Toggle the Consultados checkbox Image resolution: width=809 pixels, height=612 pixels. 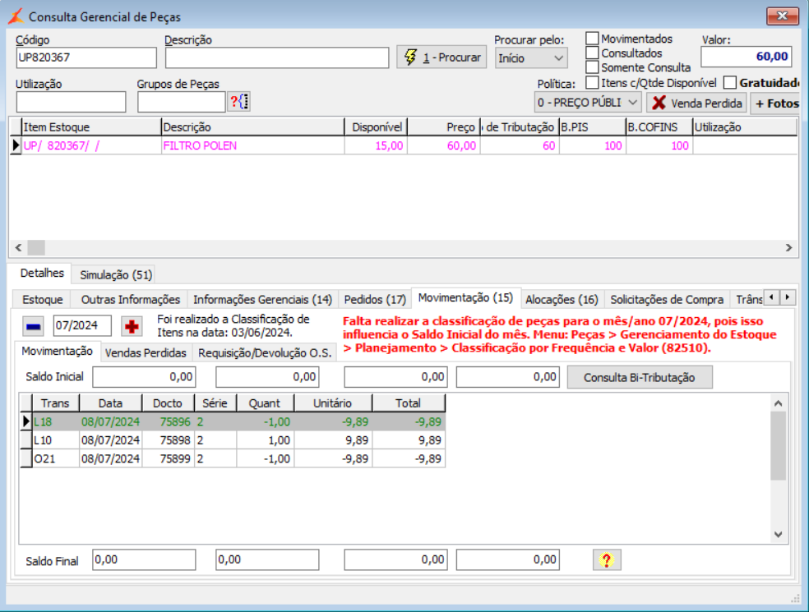(x=592, y=53)
